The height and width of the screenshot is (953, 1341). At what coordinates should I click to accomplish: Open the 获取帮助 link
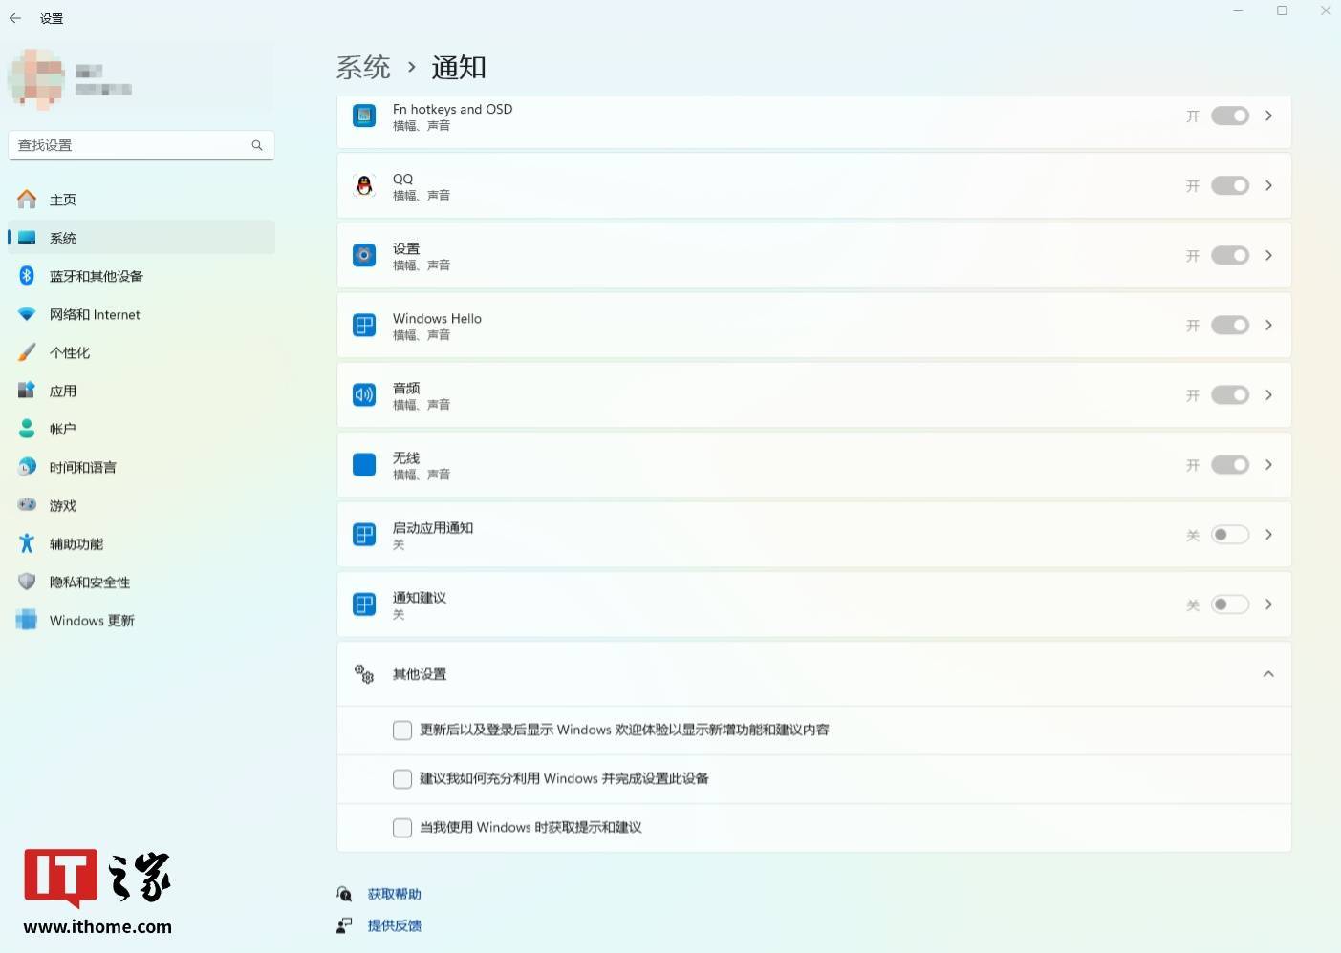tap(394, 894)
